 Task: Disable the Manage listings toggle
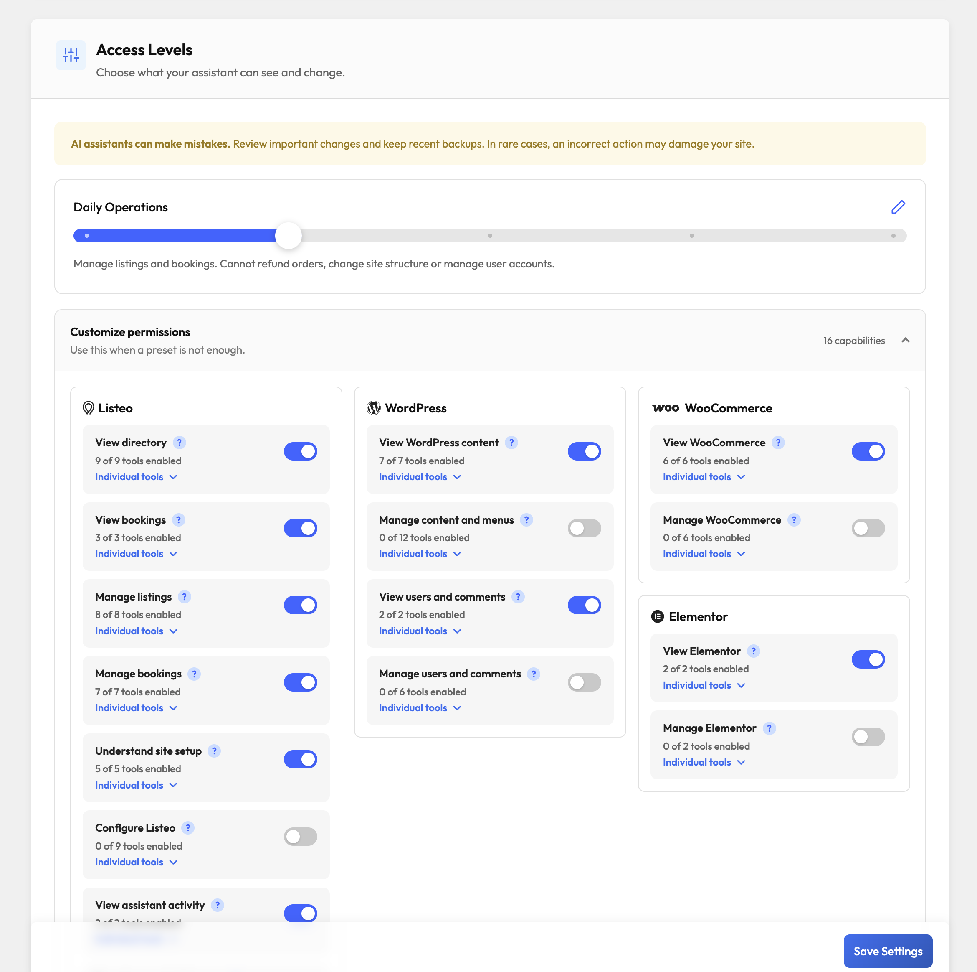click(x=300, y=605)
